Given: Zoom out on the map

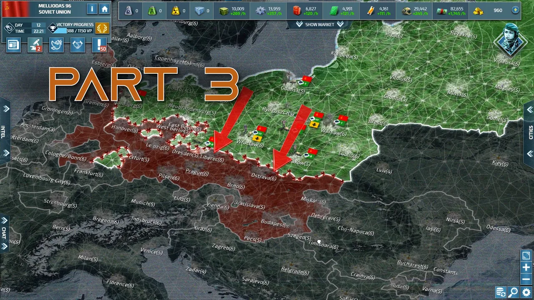Looking at the screenshot, I should 526,279.
